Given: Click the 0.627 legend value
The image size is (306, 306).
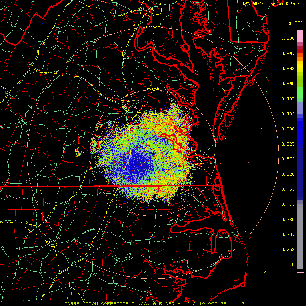Looking at the screenshot, I should [x=288, y=144].
